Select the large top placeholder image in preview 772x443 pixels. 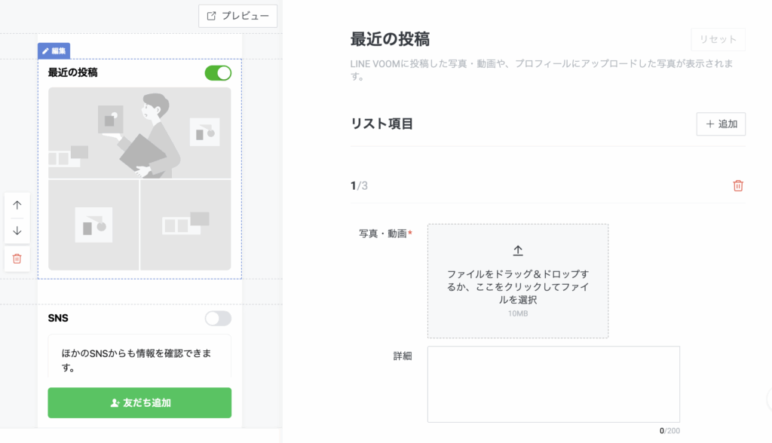click(x=139, y=133)
